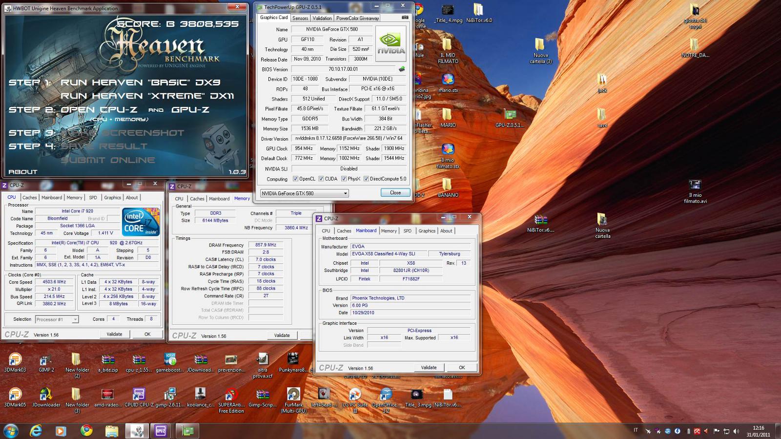The height and width of the screenshot is (439, 781).
Task: Click the GPU-Z BIOS save chip icon
Action: (402, 69)
